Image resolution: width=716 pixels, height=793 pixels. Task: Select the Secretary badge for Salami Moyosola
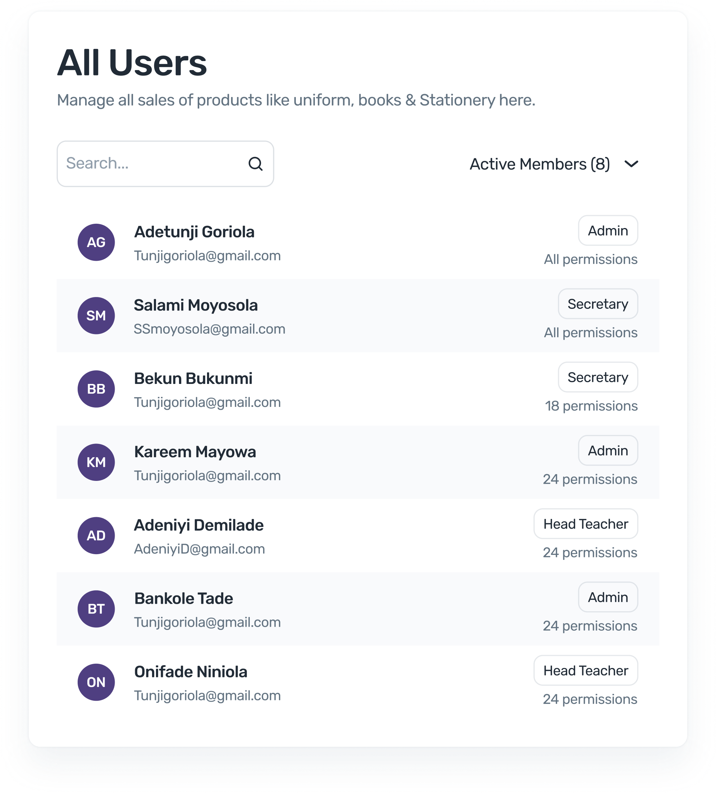point(598,303)
